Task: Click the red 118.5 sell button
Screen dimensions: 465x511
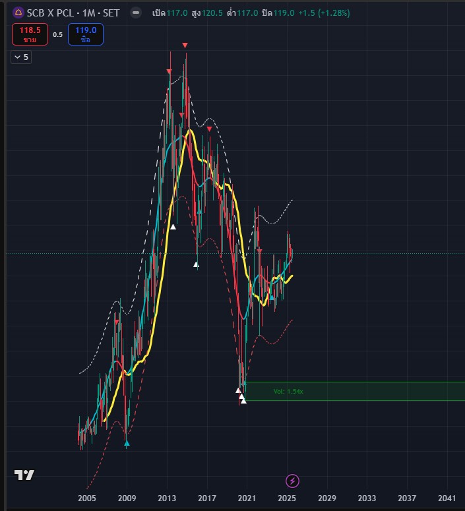Action: (30, 34)
